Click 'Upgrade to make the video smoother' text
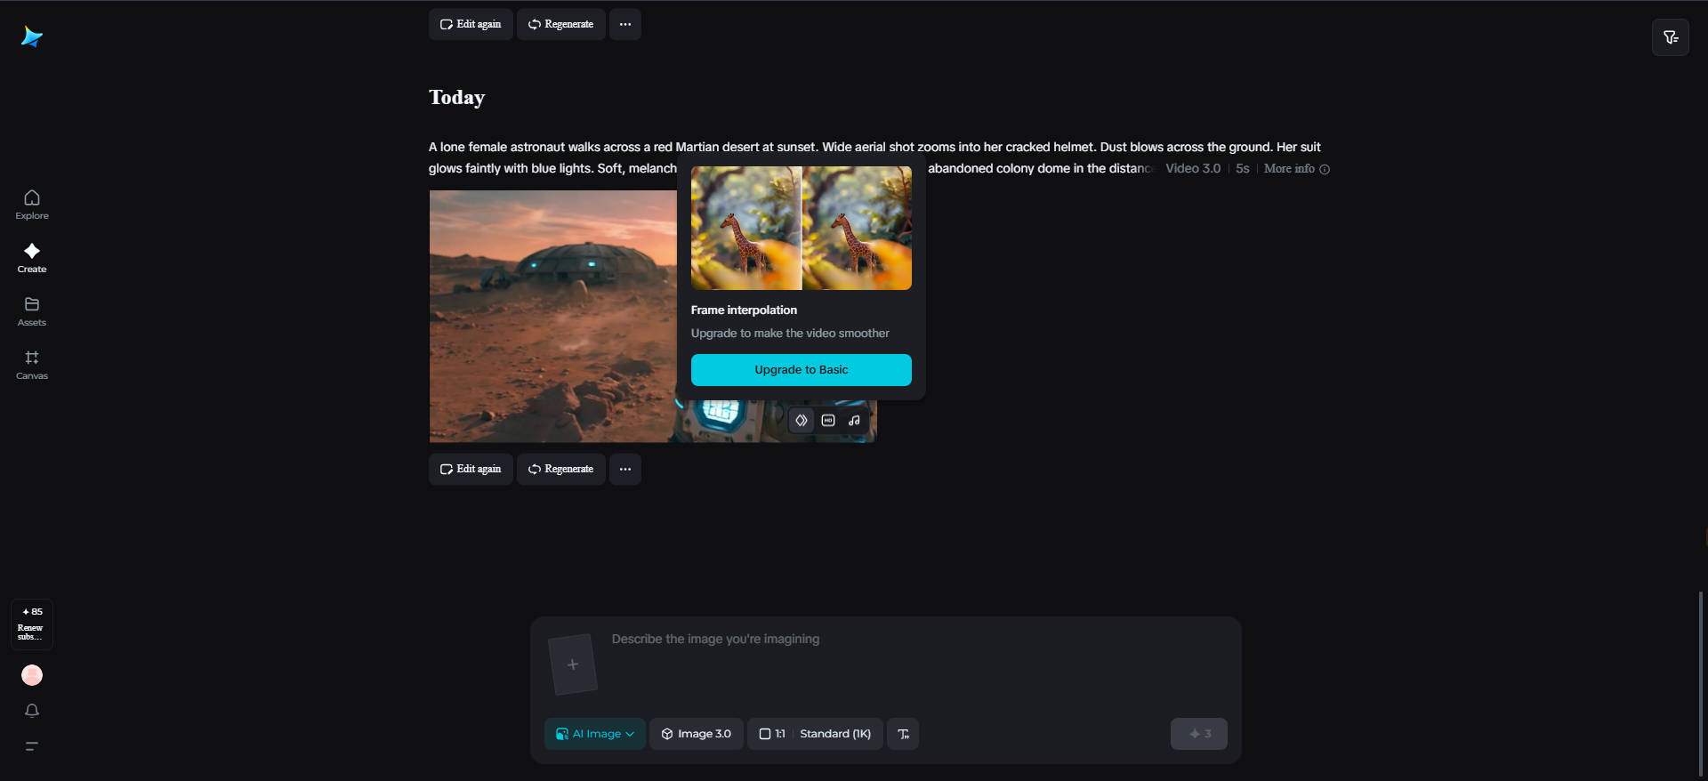Viewport: 1708px width, 781px height. point(790,334)
